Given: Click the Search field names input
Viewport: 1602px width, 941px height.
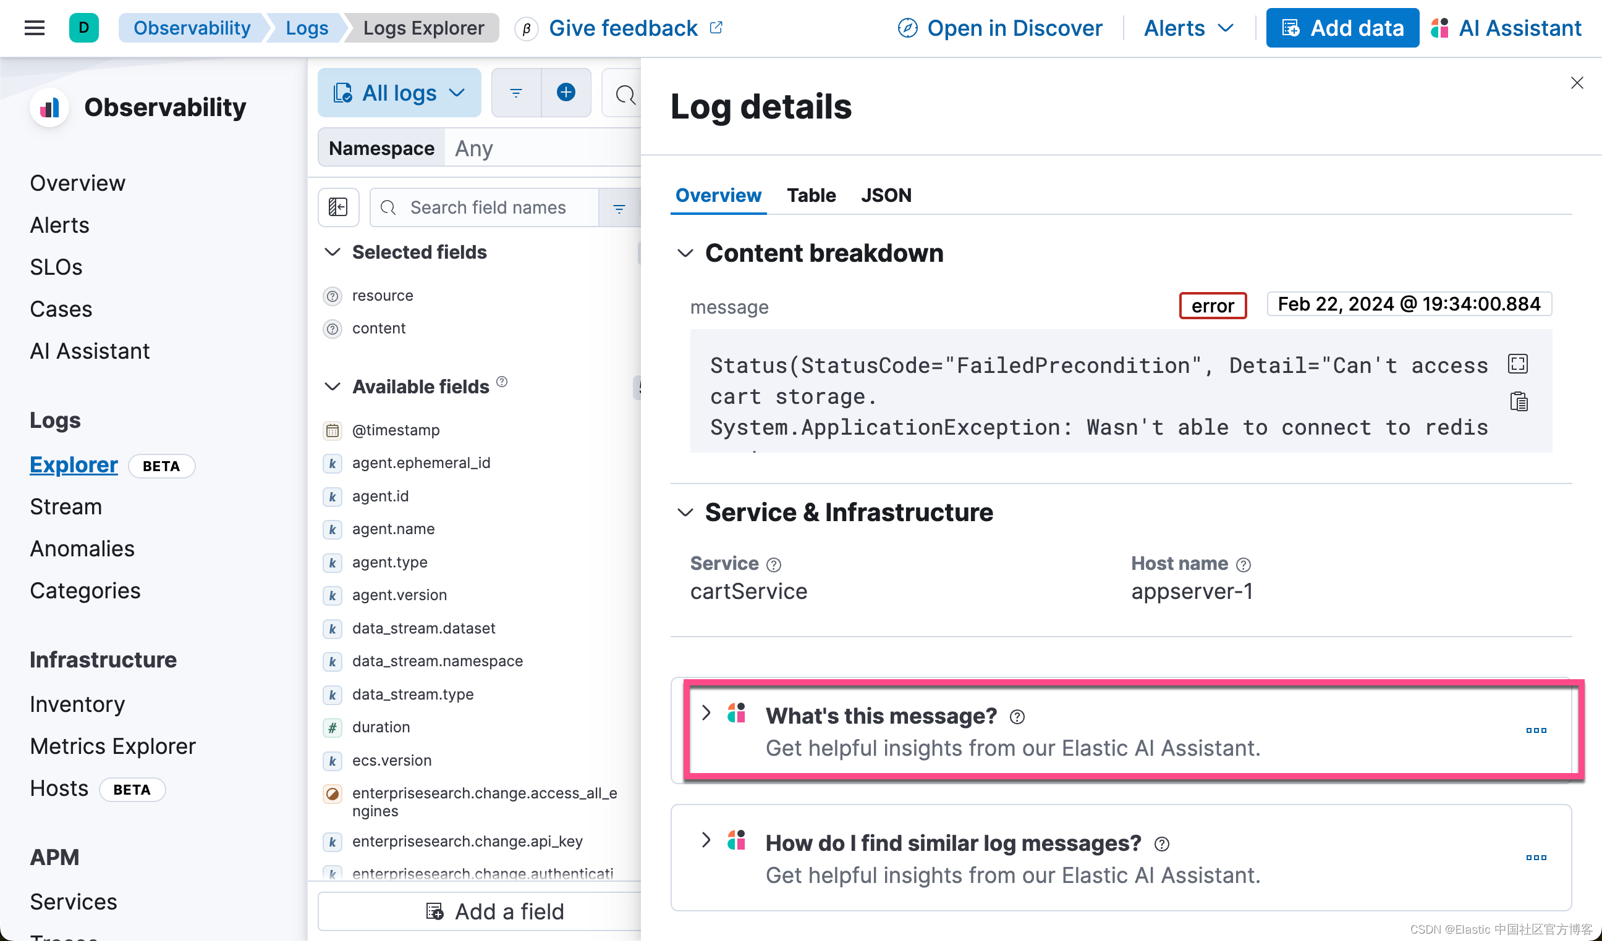Looking at the screenshot, I should [489, 207].
